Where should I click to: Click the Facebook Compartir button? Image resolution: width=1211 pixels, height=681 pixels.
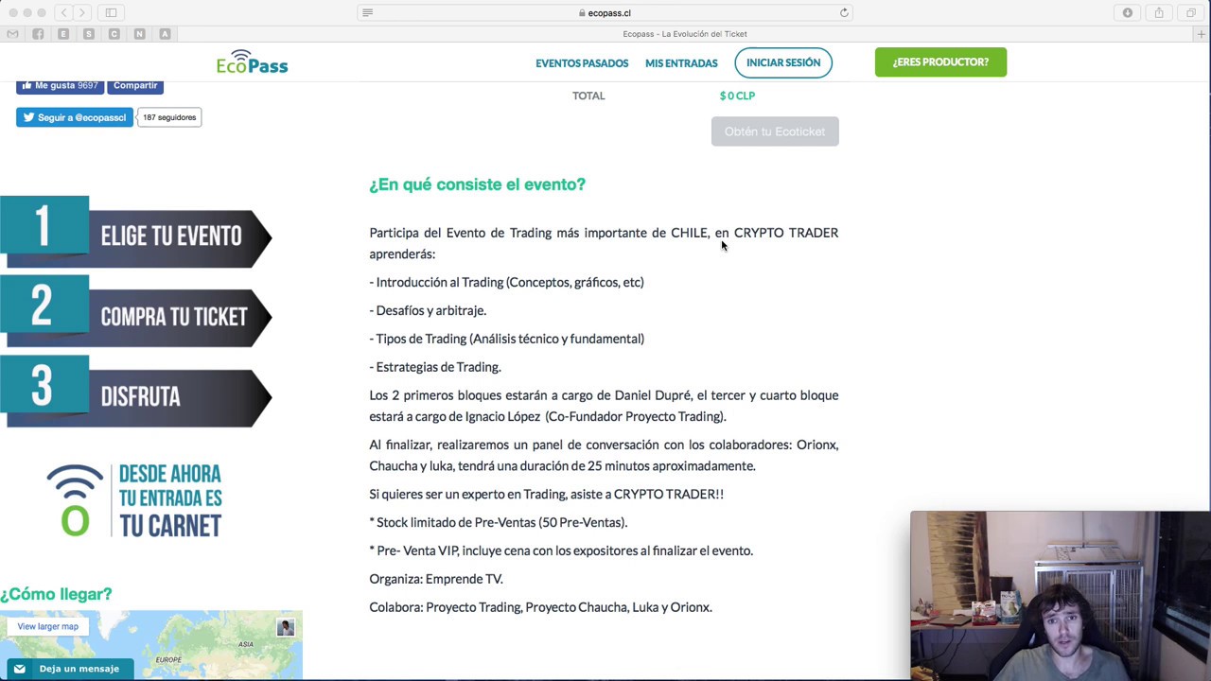coord(135,85)
